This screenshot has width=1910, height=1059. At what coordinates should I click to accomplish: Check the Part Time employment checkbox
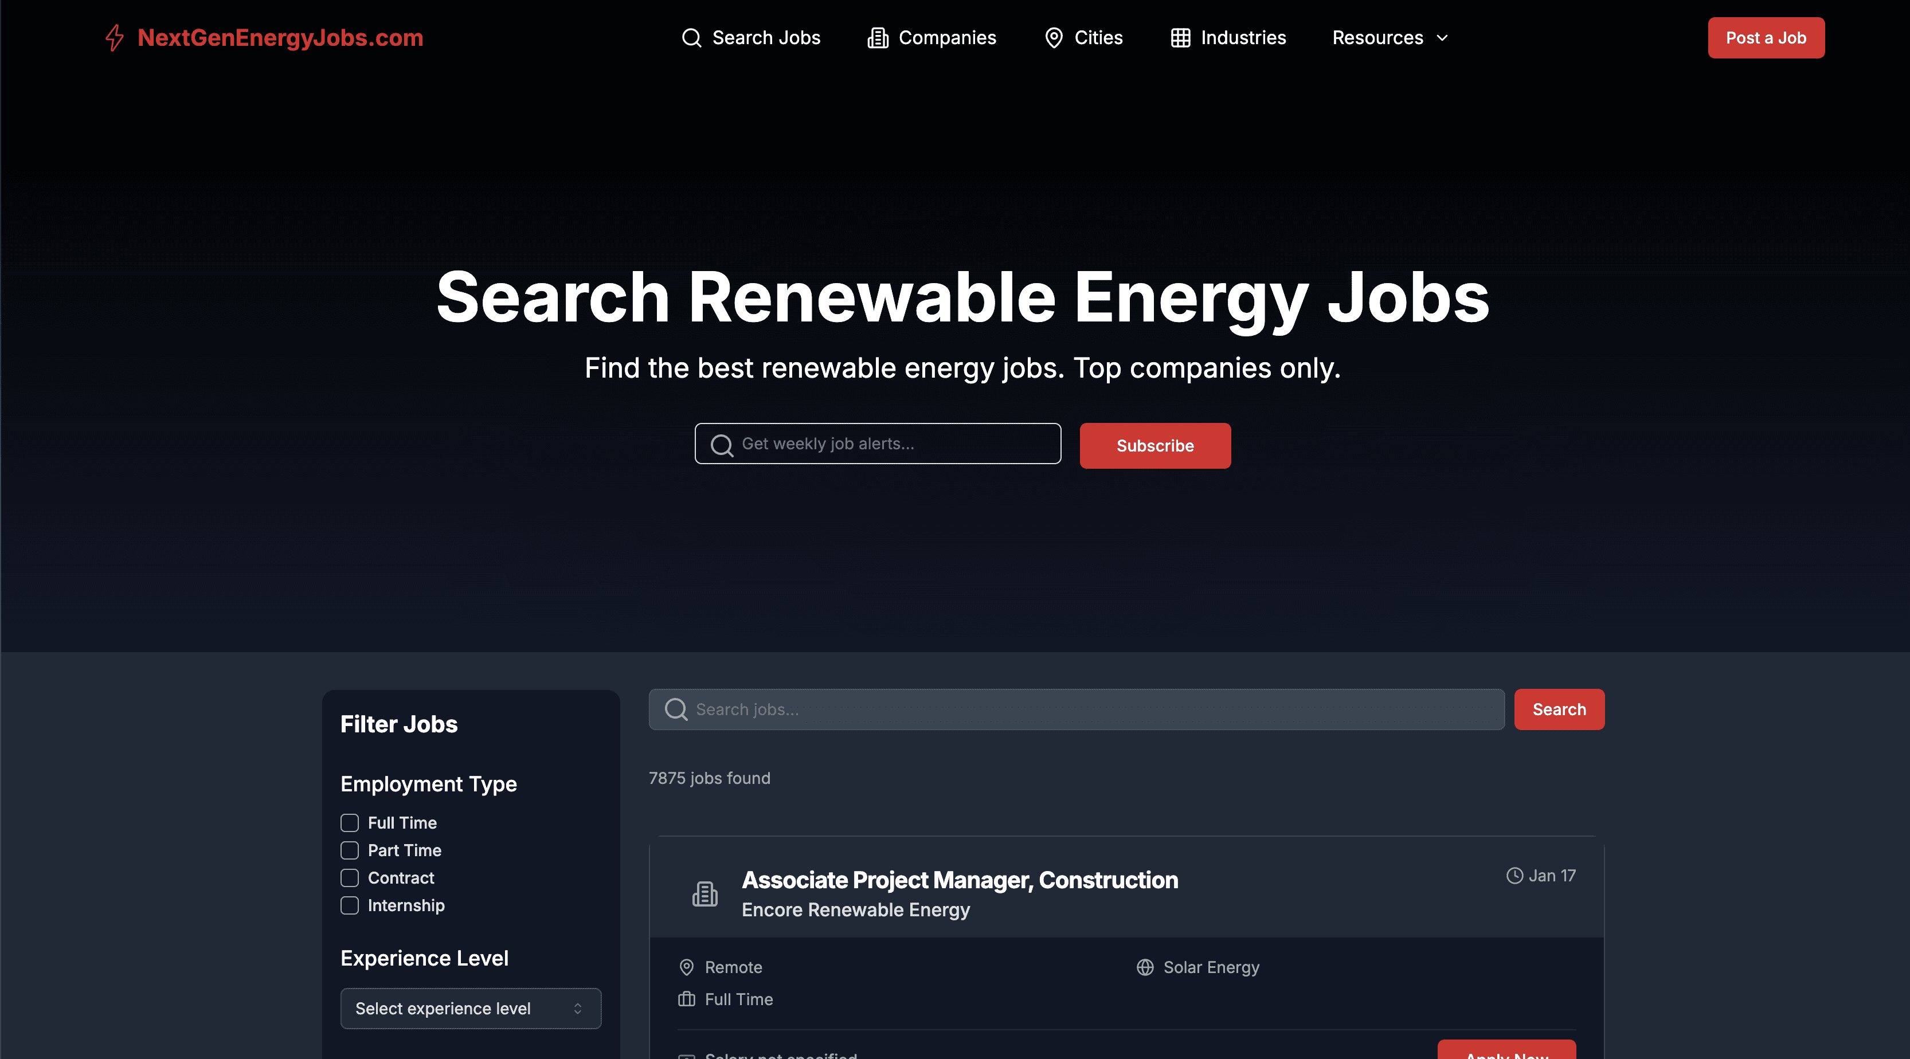pos(349,850)
